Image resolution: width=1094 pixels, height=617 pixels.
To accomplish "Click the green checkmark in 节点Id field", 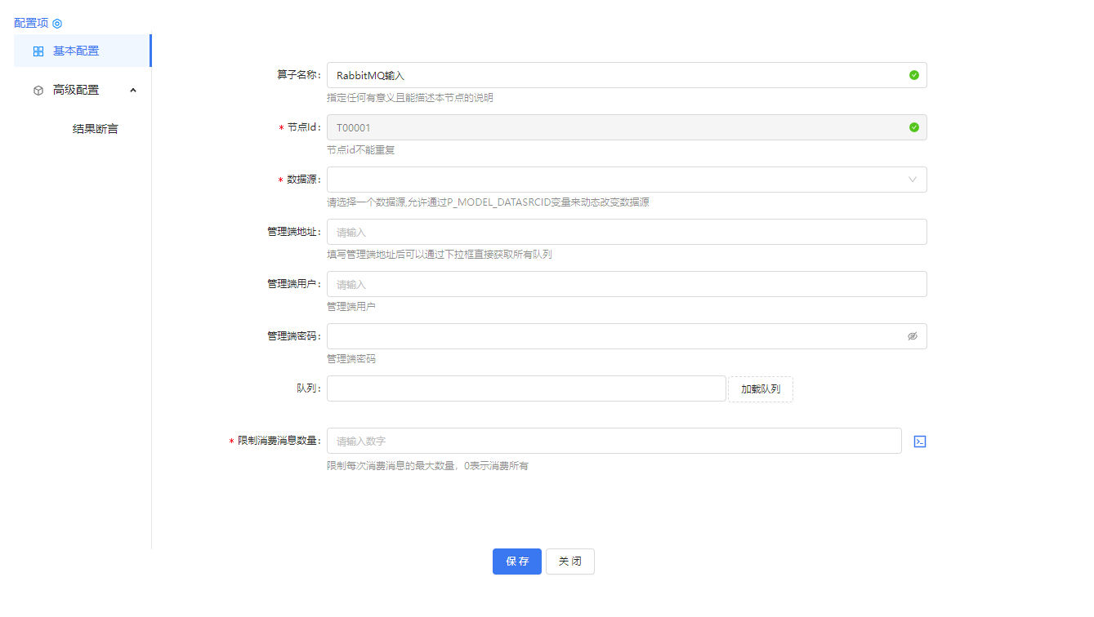I will click(913, 127).
